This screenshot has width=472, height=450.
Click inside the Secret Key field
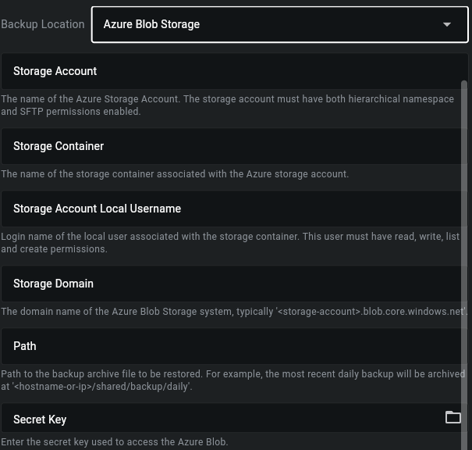coord(223,418)
